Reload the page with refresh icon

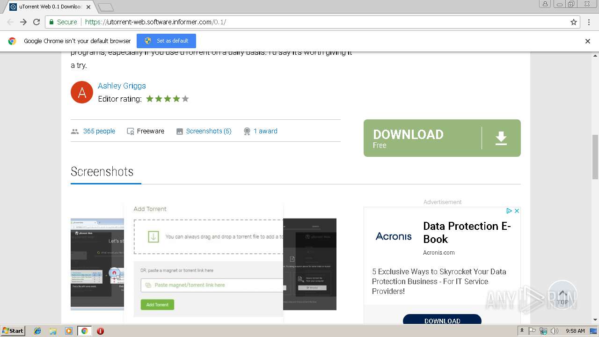(37, 22)
